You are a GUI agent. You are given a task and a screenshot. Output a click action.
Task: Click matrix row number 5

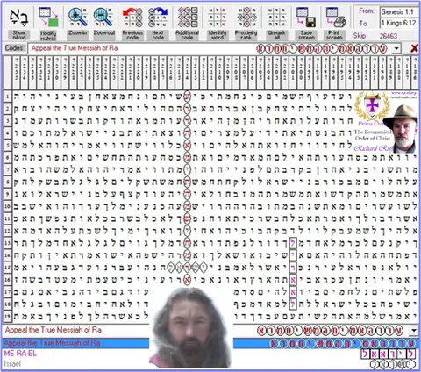pos(7,145)
